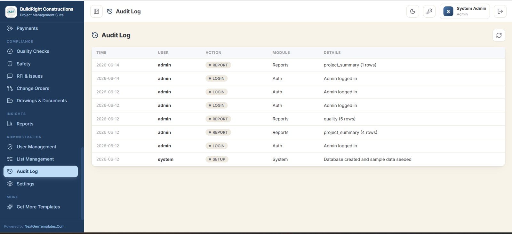The image size is (512, 234).
Task: Click the Audit Log clock icon in sidebar
Action: click(10, 171)
